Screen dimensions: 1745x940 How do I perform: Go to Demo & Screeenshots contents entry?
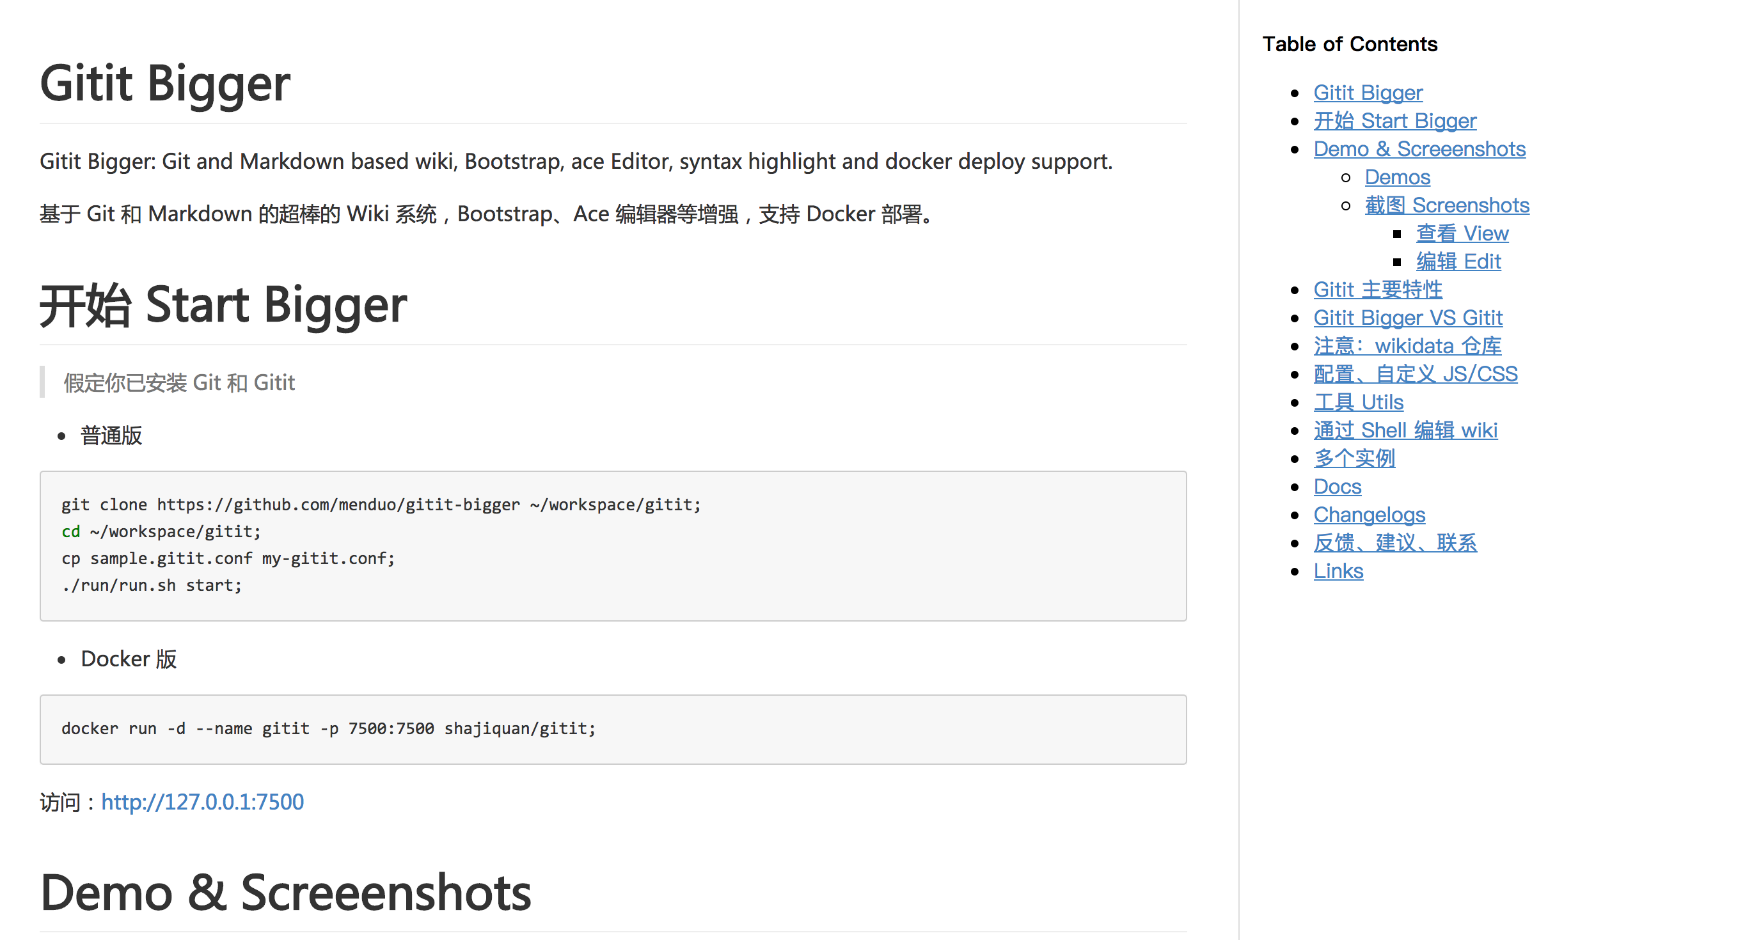point(1419,149)
